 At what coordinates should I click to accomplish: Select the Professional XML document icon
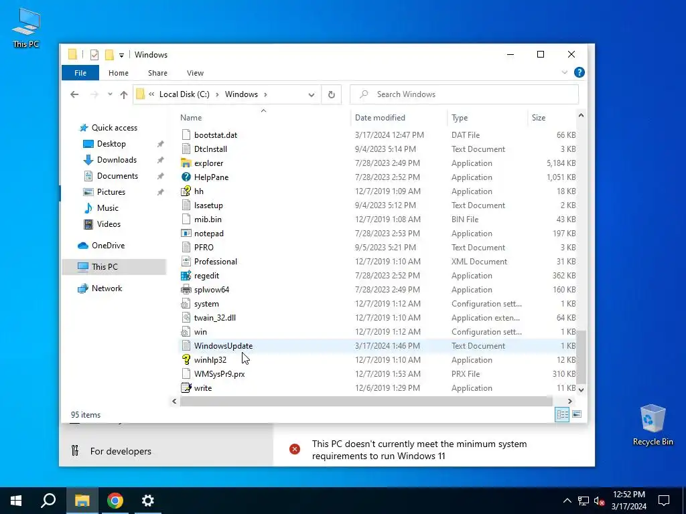(x=186, y=262)
